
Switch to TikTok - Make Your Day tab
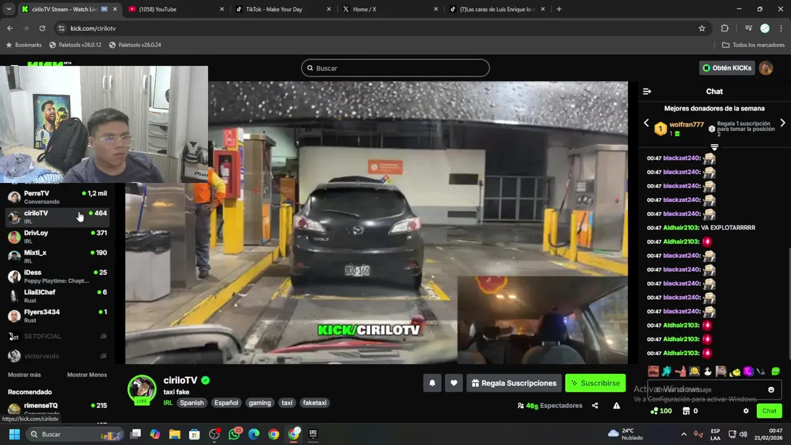coord(282,9)
